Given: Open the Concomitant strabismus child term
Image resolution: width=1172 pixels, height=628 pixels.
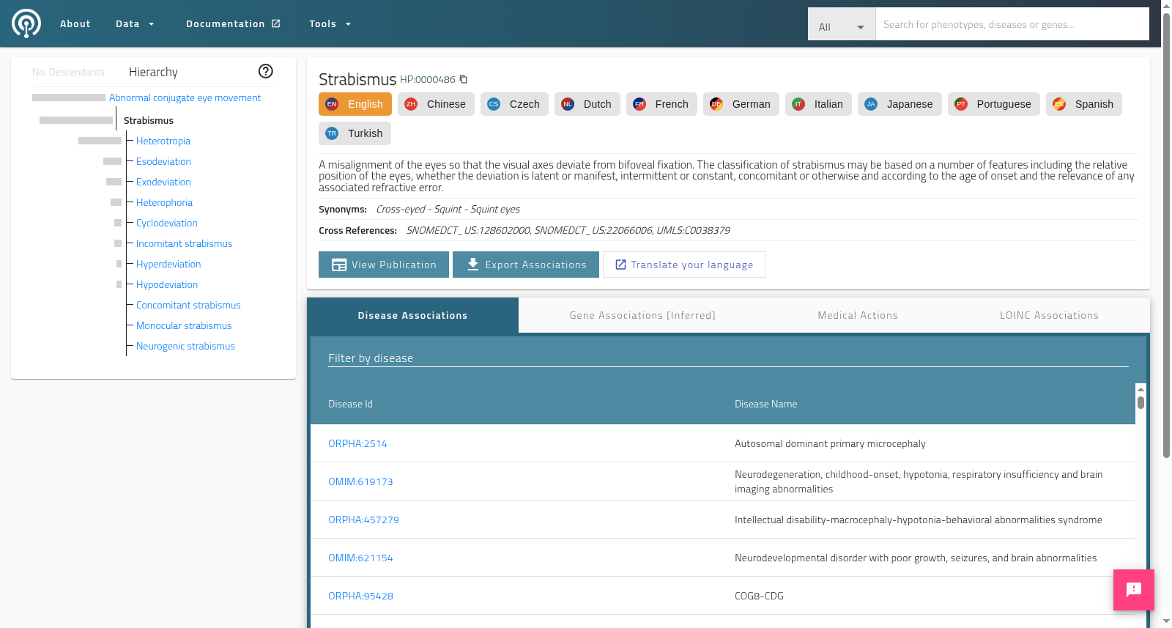Looking at the screenshot, I should point(188,305).
